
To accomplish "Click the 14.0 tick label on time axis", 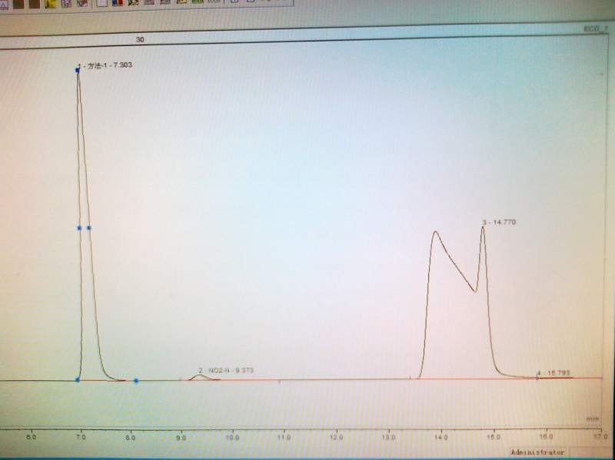I will coord(441,436).
